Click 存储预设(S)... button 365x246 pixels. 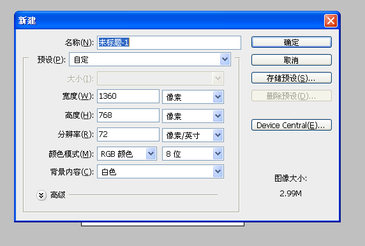[x=292, y=78]
